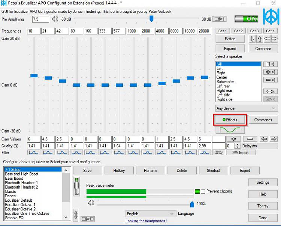Select Graphic EQ configuration
This screenshot has height=226, width=281.
(x=33, y=218)
